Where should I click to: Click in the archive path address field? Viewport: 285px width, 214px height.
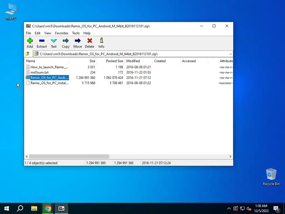133,54
